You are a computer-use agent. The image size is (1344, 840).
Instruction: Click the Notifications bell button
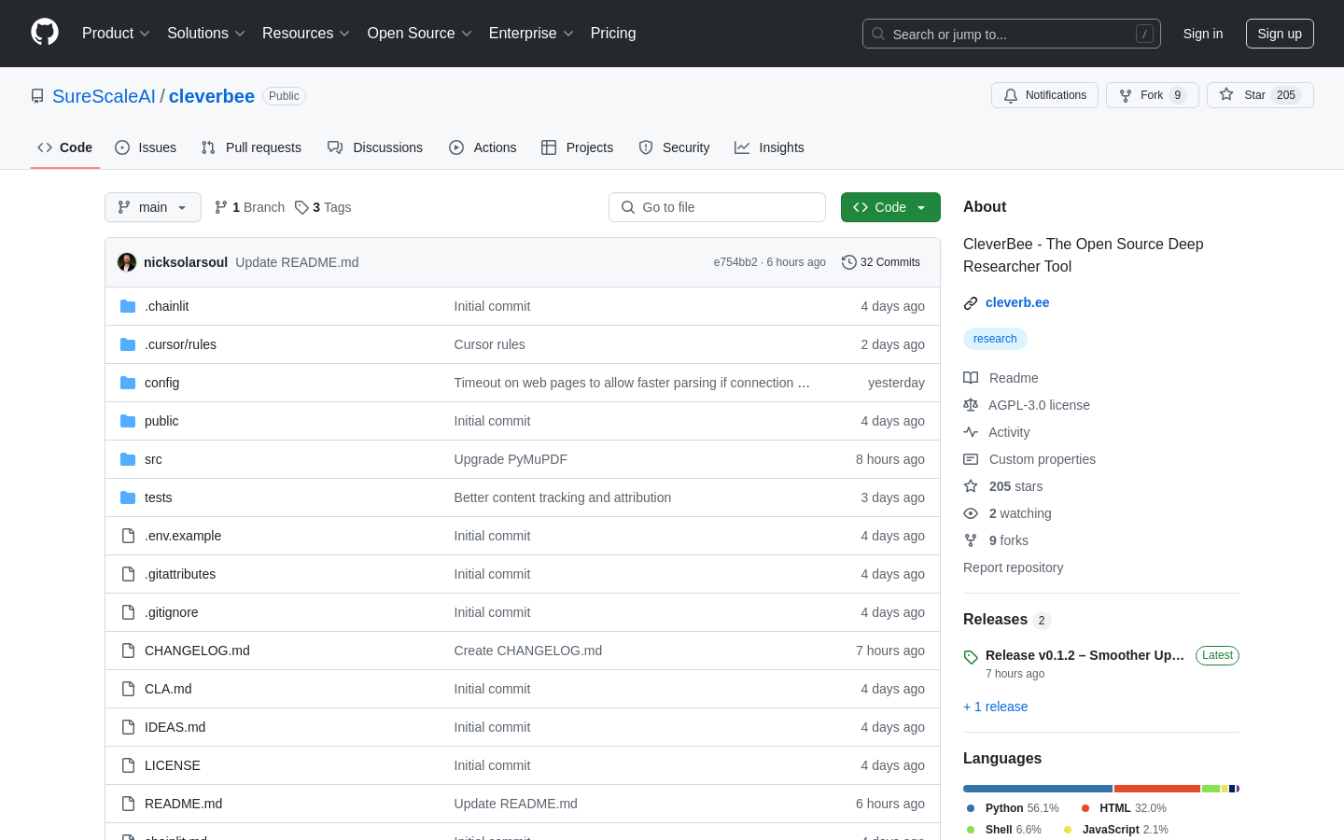tap(1044, 95)
